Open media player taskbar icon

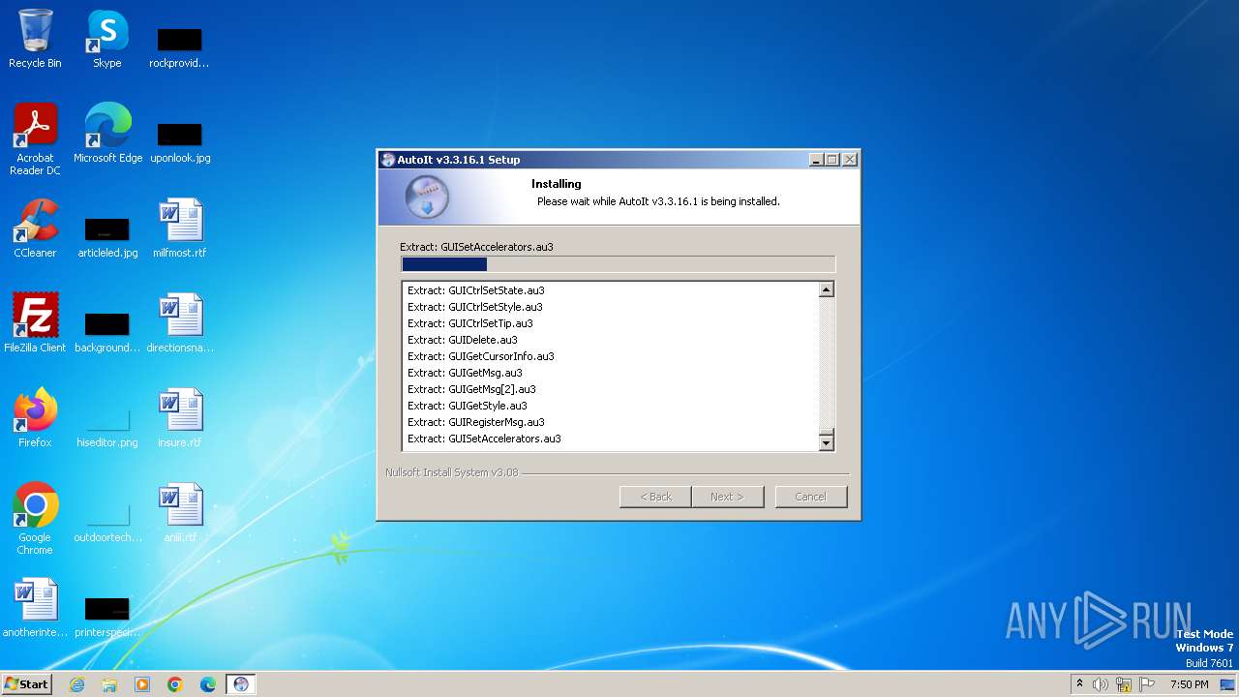pyautogui.click(x=142, y=684)
